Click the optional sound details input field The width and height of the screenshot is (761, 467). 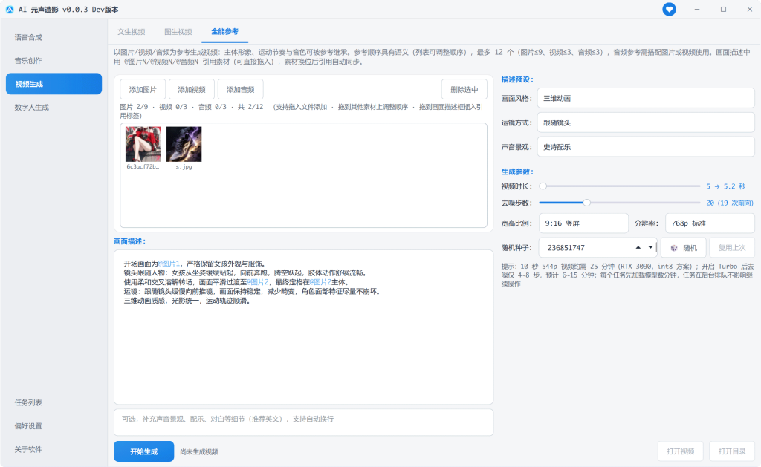pyautogui.click(x=303, y=422)
